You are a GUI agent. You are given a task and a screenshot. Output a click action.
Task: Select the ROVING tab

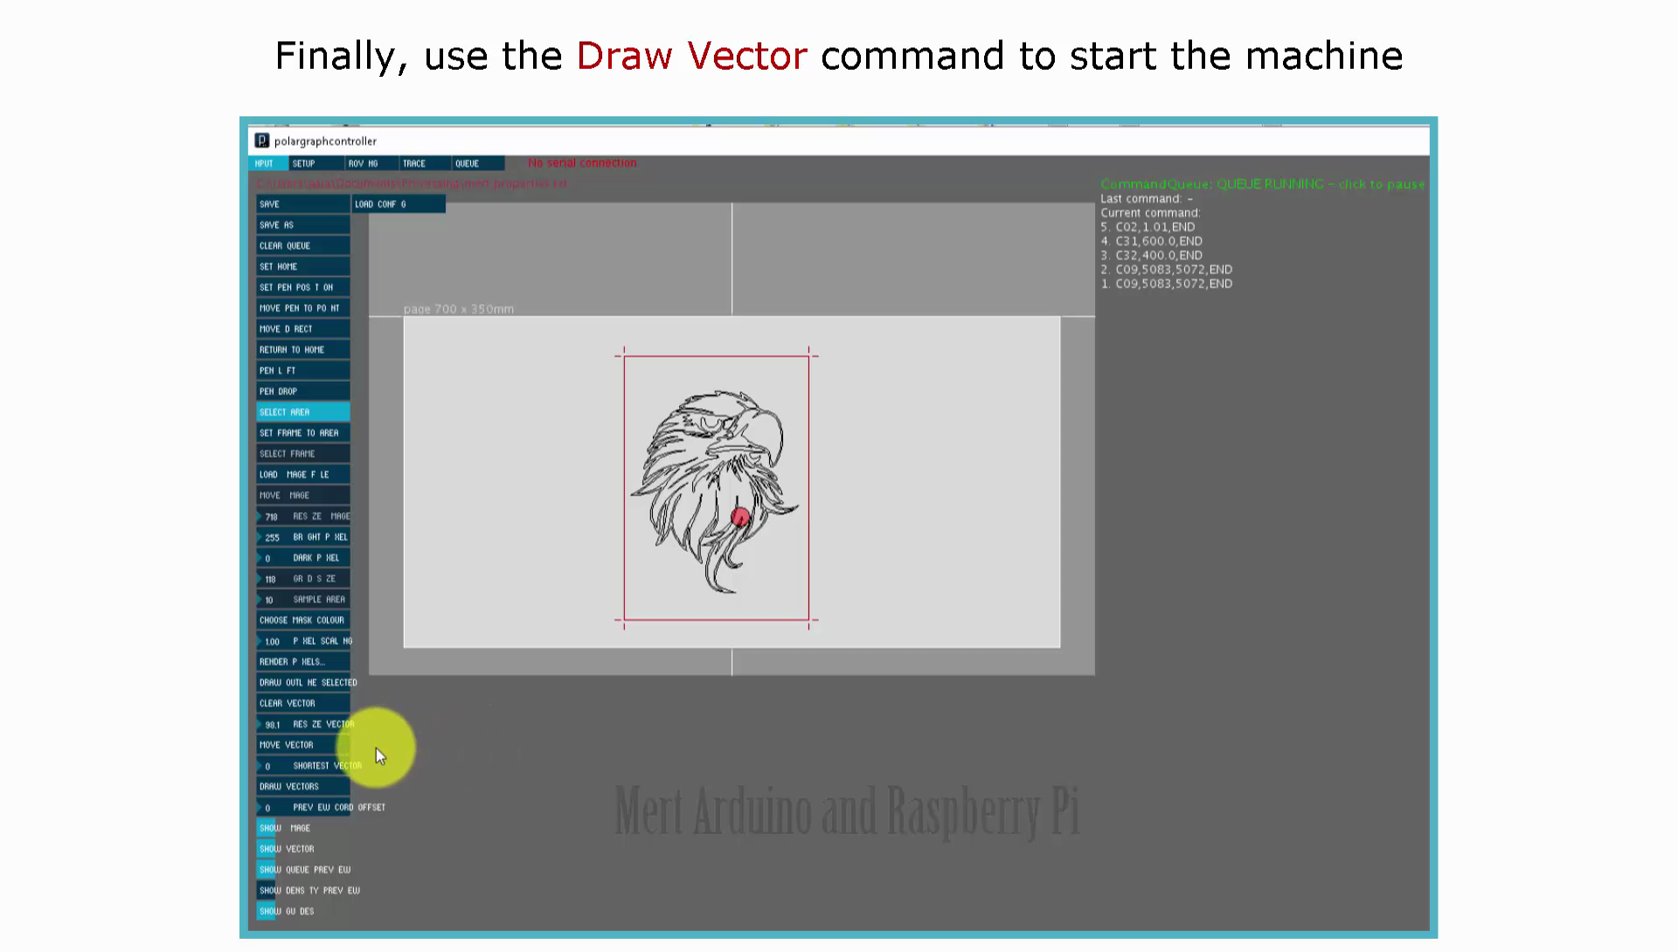365,163
